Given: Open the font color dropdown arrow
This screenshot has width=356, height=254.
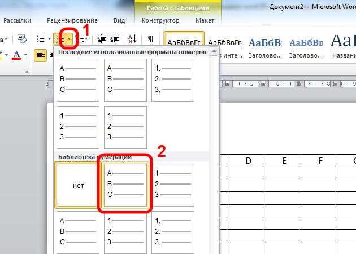Looking at the screenshot, I should point(25,55).
